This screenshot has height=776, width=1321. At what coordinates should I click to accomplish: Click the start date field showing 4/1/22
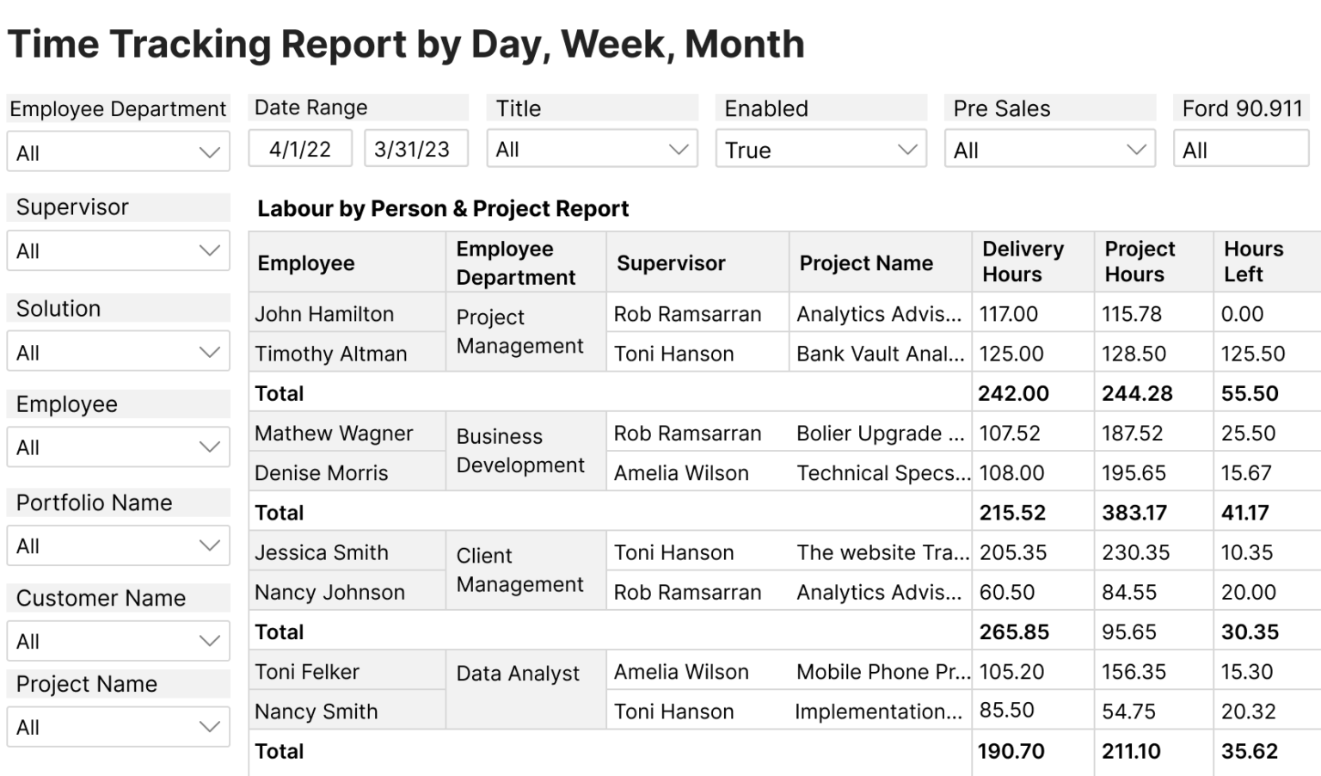click(300, 147)
